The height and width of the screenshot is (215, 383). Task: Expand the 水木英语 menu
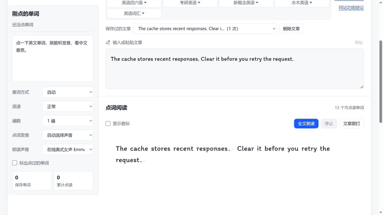pyautogui.click(x=302, y=3)
